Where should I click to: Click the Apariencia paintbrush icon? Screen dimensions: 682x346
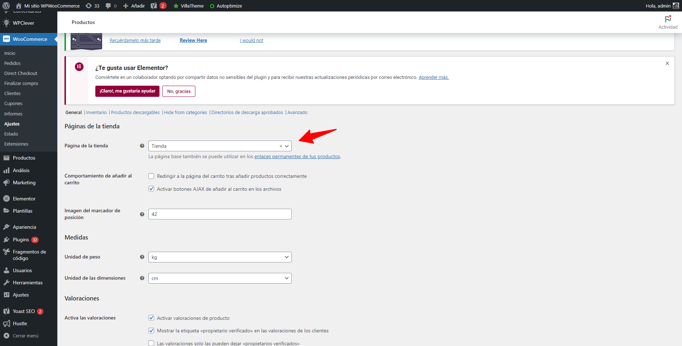point(6,227)
